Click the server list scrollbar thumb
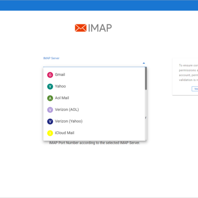The width and height of the screenshot is (198, 198). (146, 79)
